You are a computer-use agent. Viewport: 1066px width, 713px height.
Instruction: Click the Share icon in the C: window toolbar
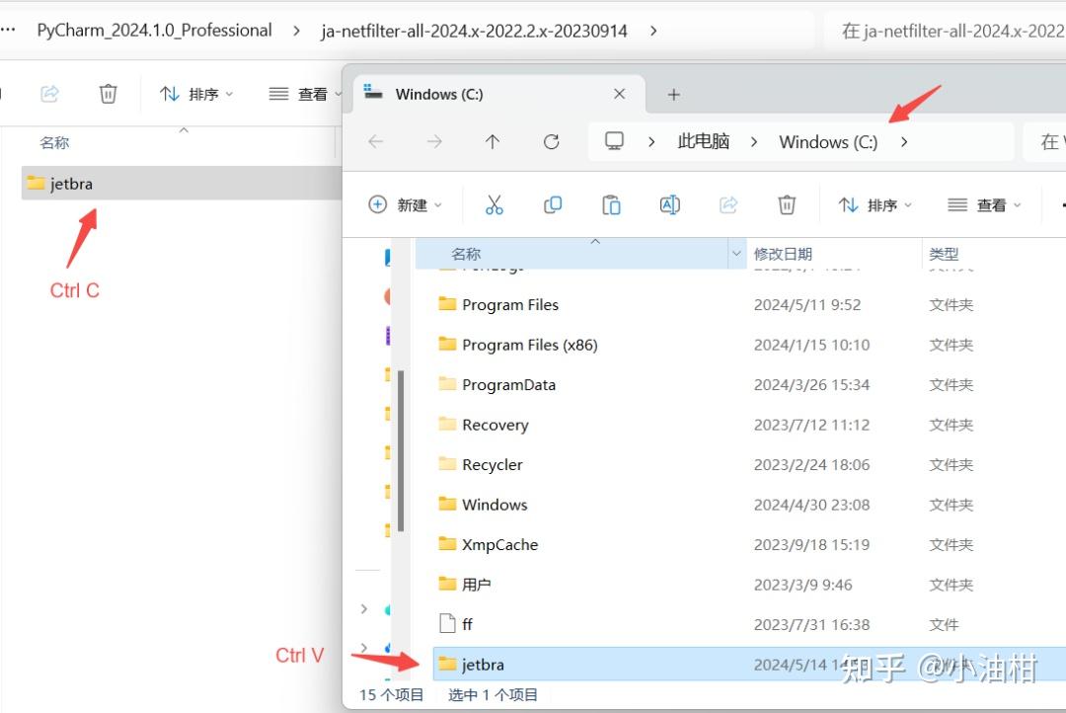pos(728,204)
